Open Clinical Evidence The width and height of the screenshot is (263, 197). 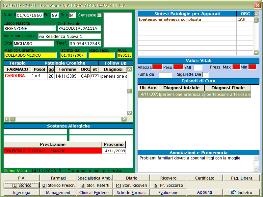click(x=95, y=192)
